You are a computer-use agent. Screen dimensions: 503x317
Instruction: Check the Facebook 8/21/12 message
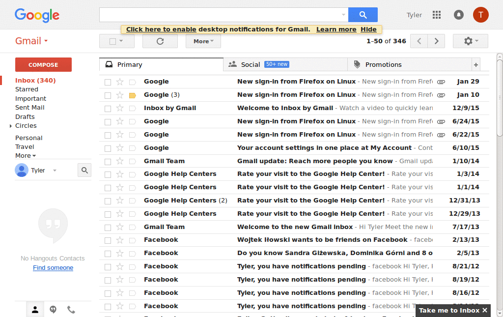tap(108, 267)
